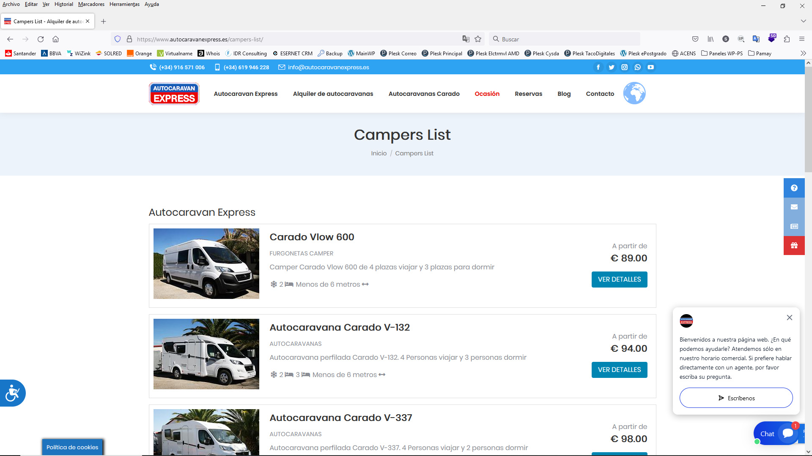Open the Facebook social icon
This screenshot has width=812, height=456.
(598, 67)
